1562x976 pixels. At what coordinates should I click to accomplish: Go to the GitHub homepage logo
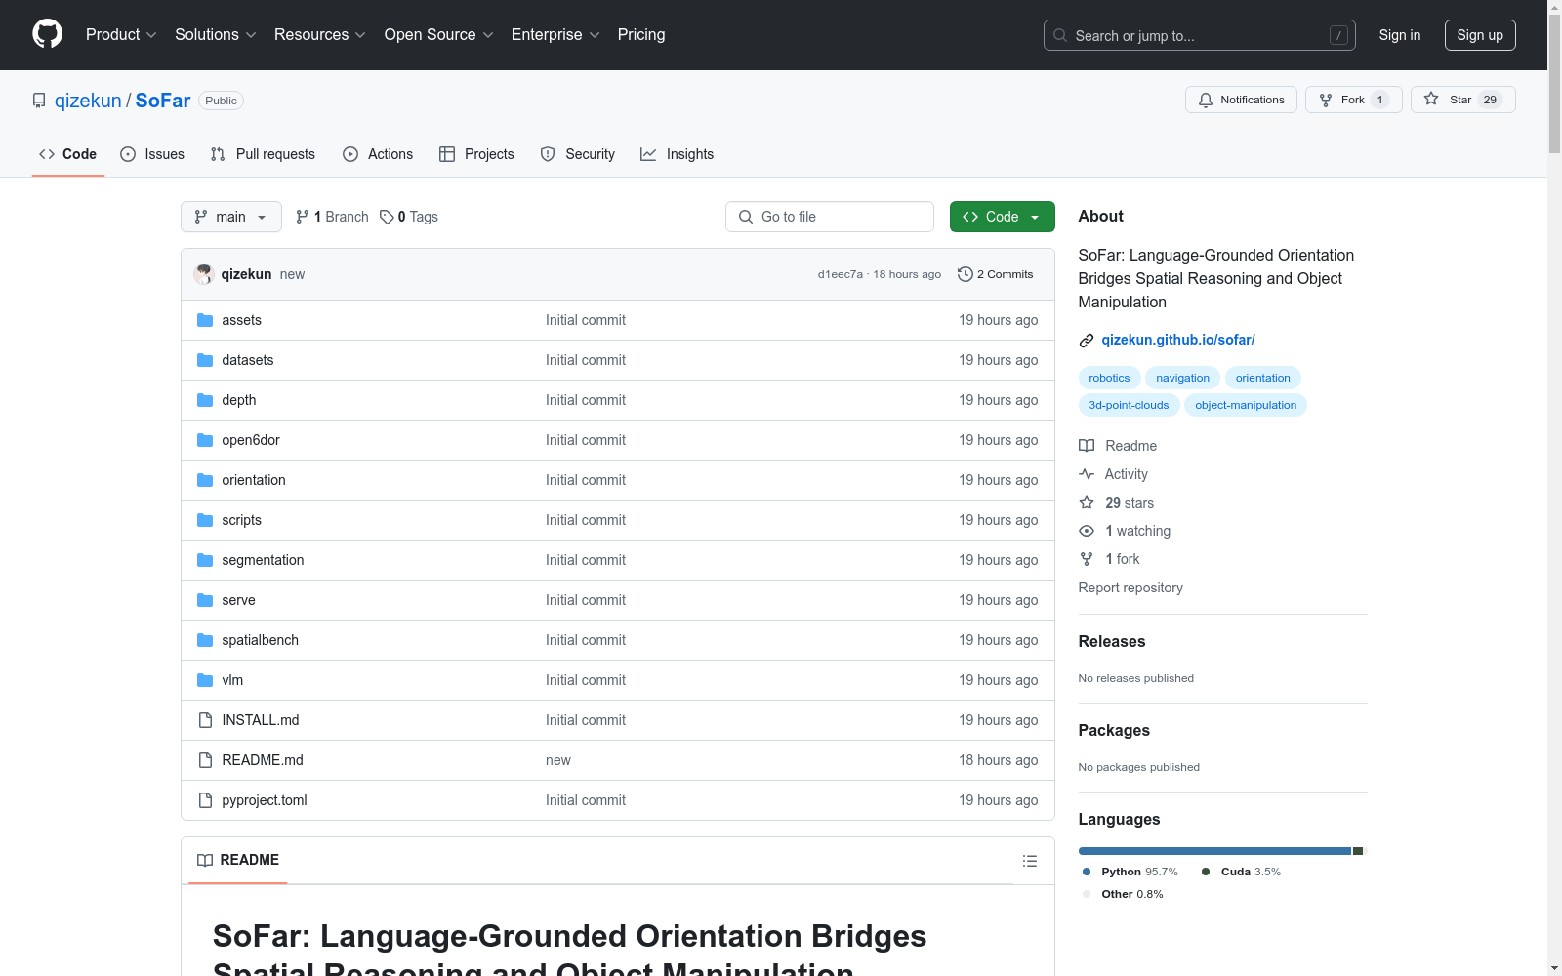pos(47,34)
